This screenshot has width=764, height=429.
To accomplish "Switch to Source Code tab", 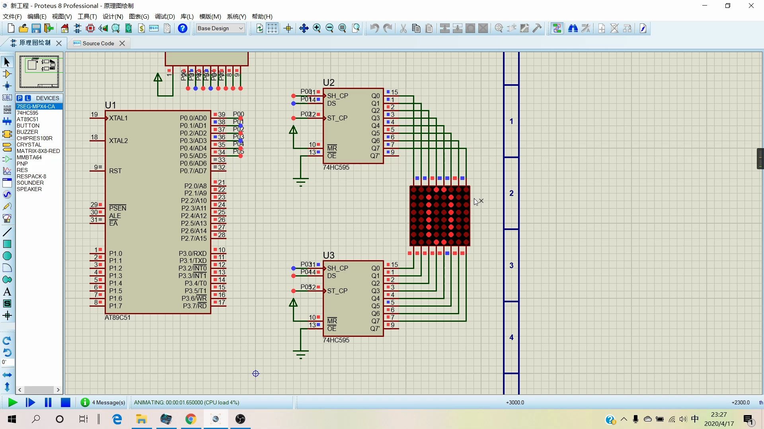I will coord(98,43).
